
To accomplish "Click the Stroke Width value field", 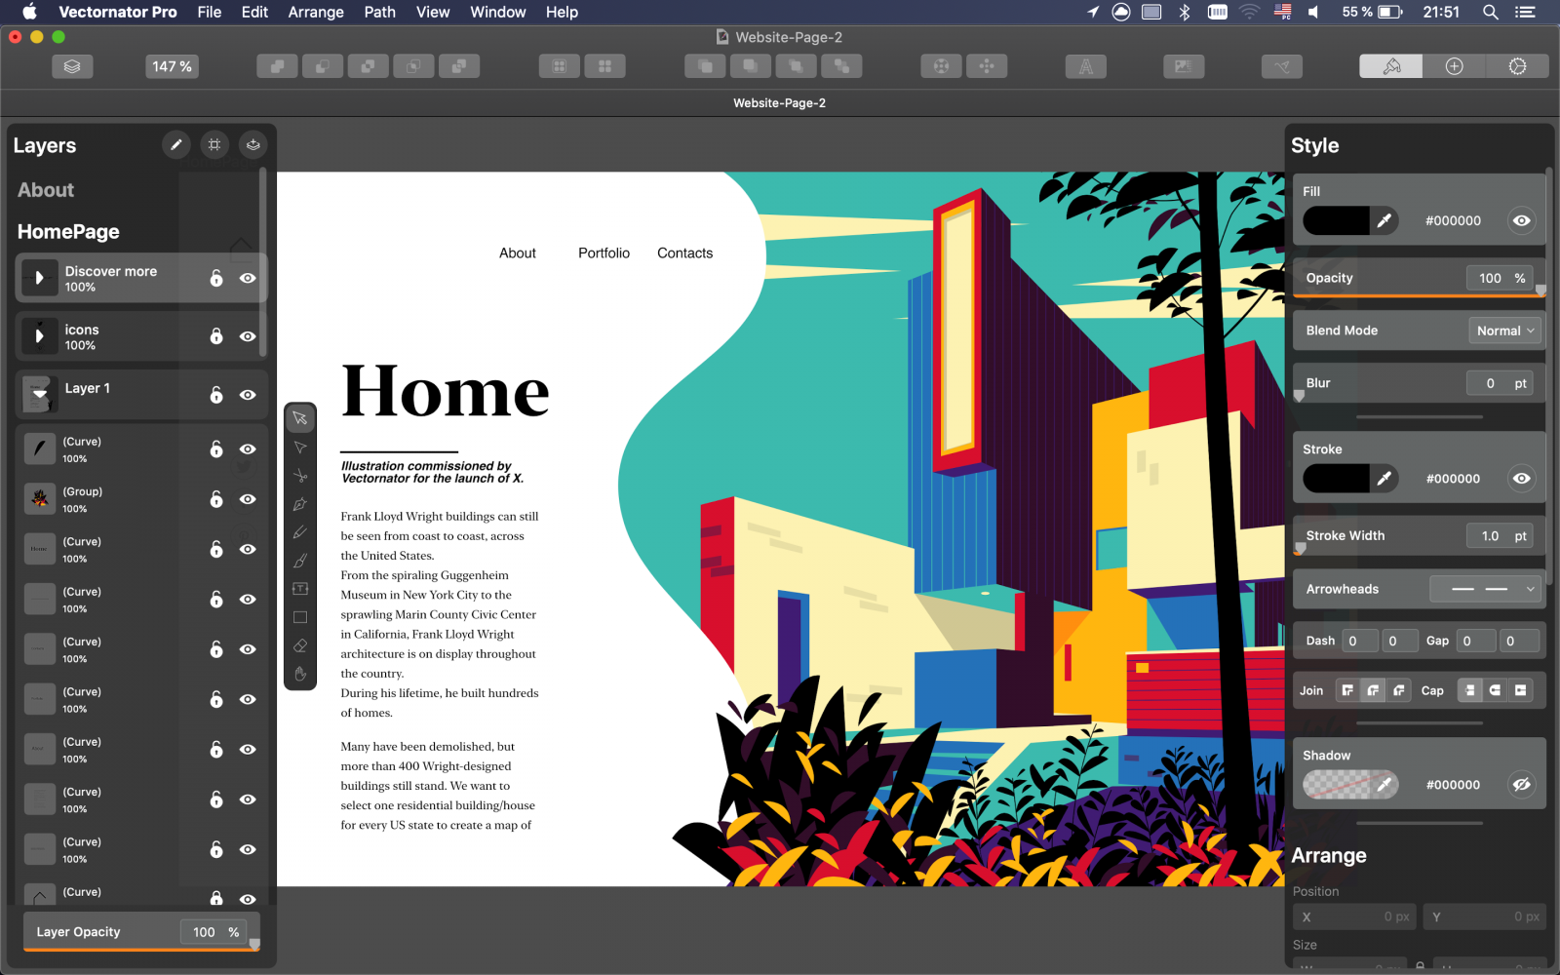I will pos(1488,536).
